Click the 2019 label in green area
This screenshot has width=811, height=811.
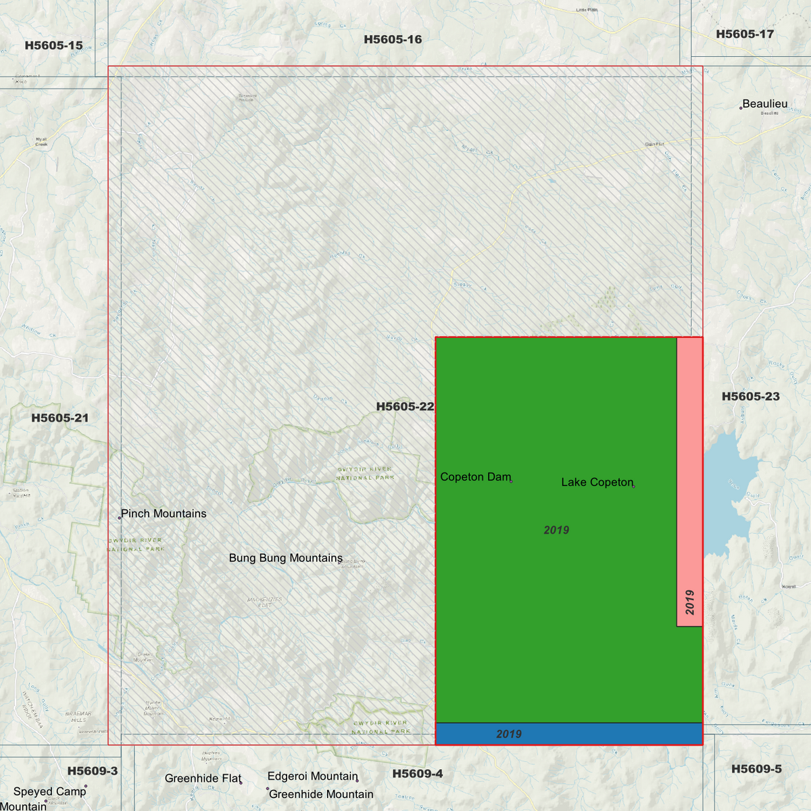point(556,531)
